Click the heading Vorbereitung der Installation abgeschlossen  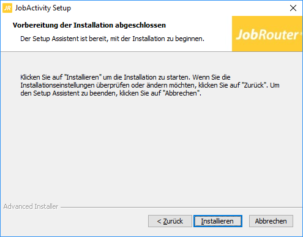click(x=89, y=25)
